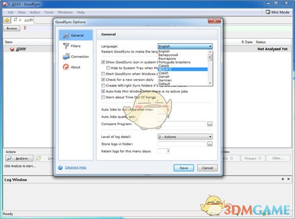Click the Analyze button
Image resolution: width=295 pixels, height=219 pixels.
(19, 158)
